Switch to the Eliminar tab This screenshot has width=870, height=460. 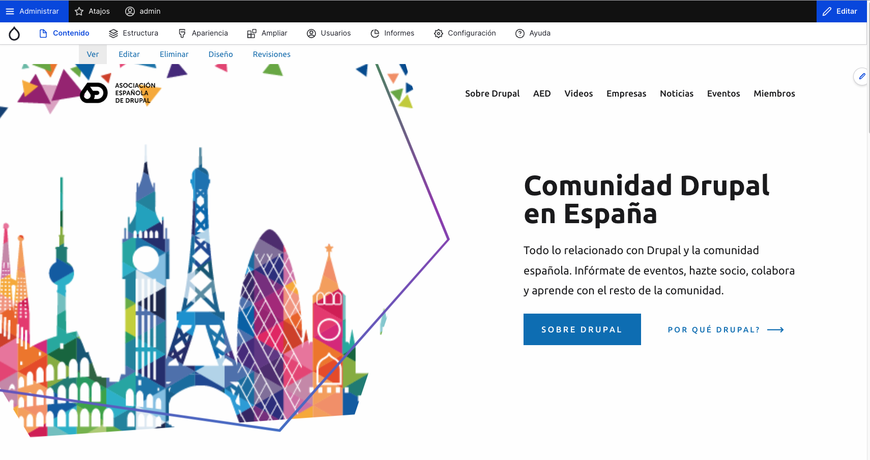[174, 54]
